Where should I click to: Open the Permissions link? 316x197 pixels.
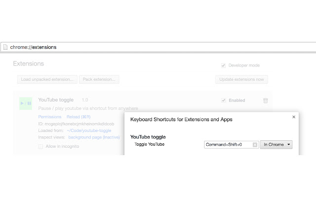[x=50, y=117]
